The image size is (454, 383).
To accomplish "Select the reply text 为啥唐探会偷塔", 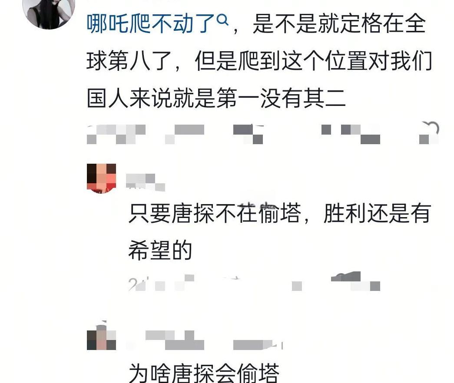I will click(204, 373).
